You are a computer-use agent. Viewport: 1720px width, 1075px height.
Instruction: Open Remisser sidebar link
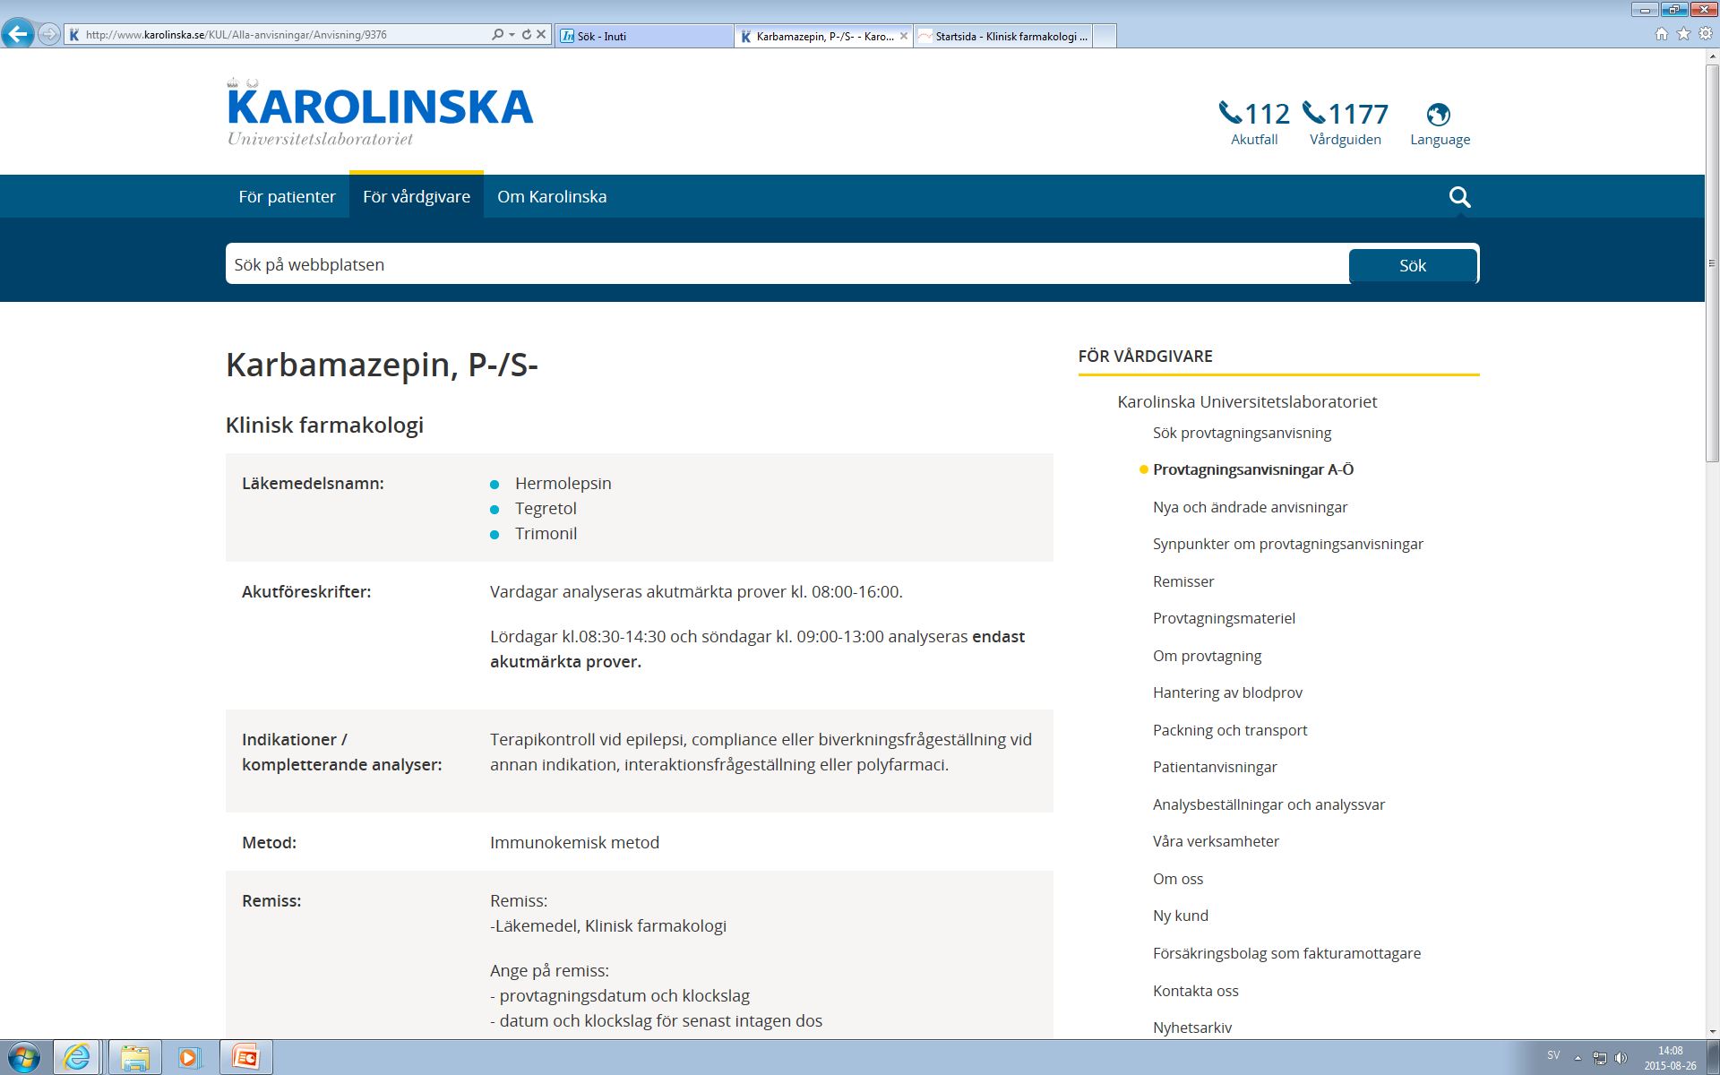point(1183,581)
